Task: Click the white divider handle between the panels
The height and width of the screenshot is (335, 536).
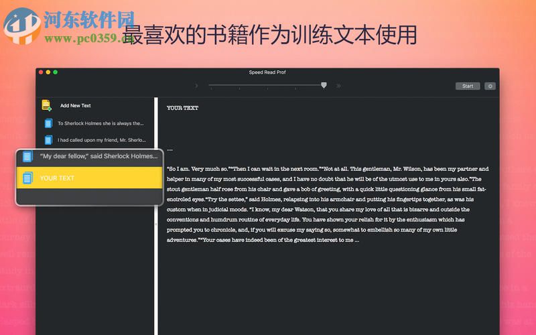Action: (x=156, y=216)
